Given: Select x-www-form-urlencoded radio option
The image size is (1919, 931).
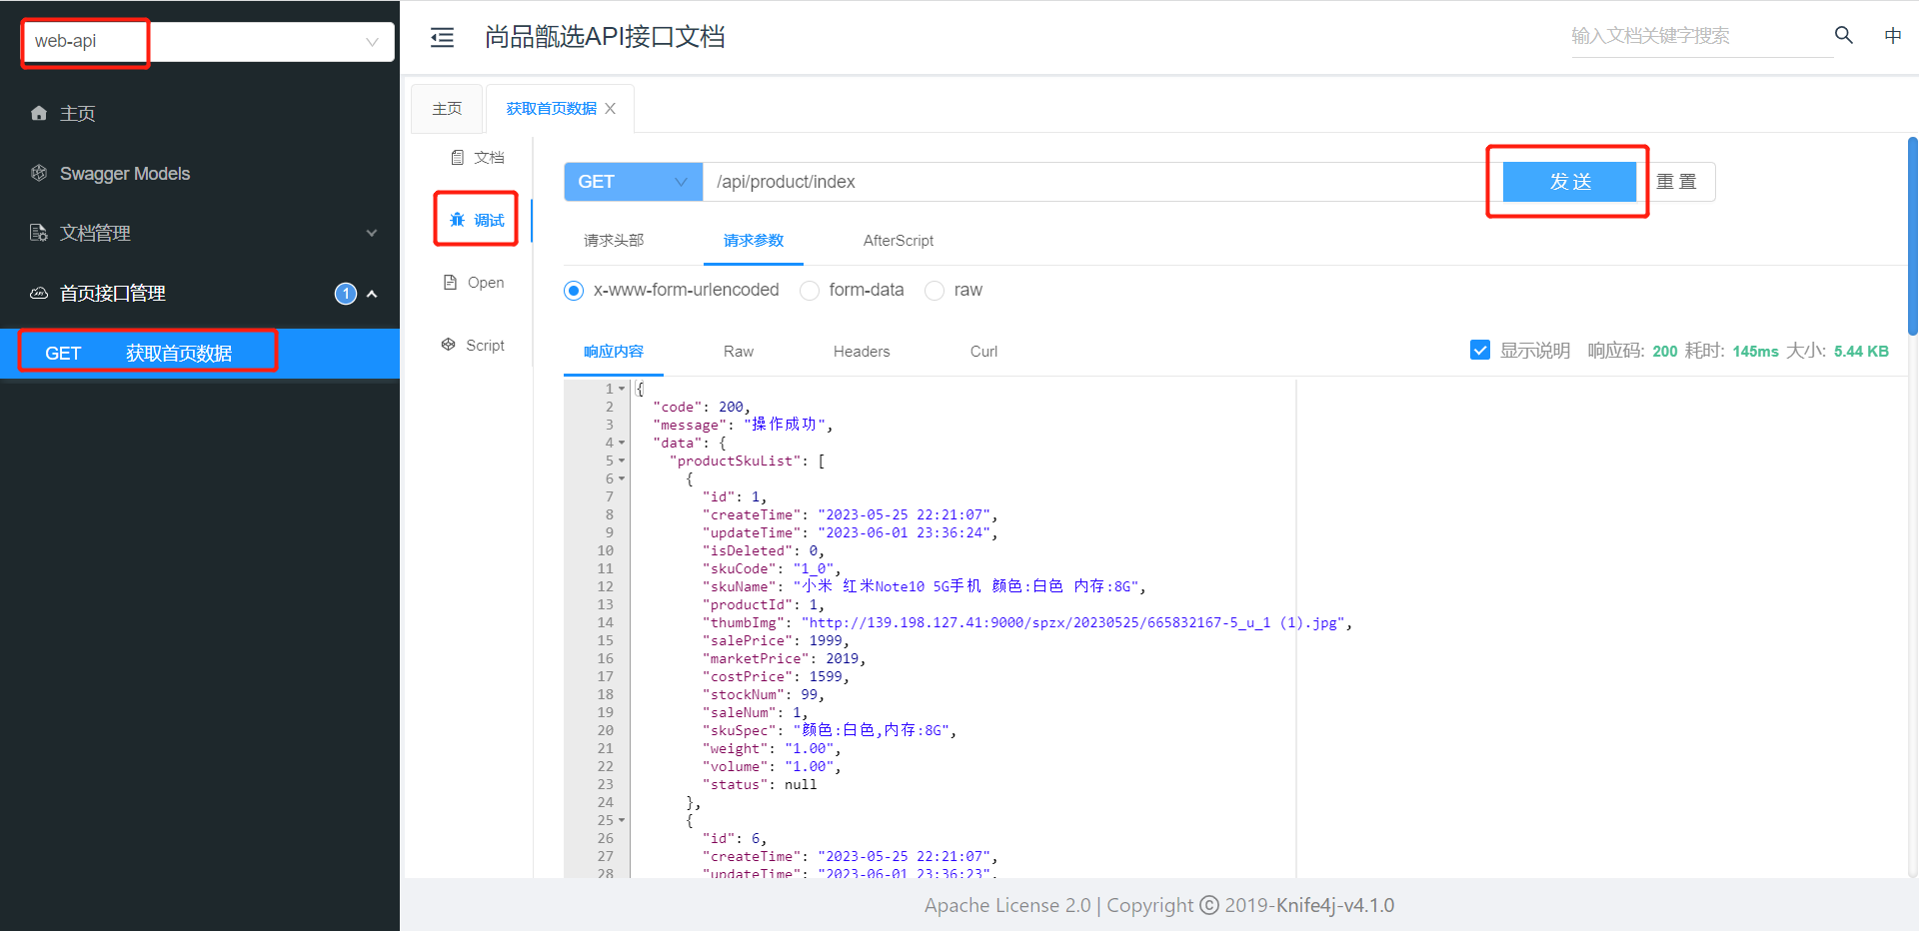Looking at the screenshot, I should click(x=574, y=291).
